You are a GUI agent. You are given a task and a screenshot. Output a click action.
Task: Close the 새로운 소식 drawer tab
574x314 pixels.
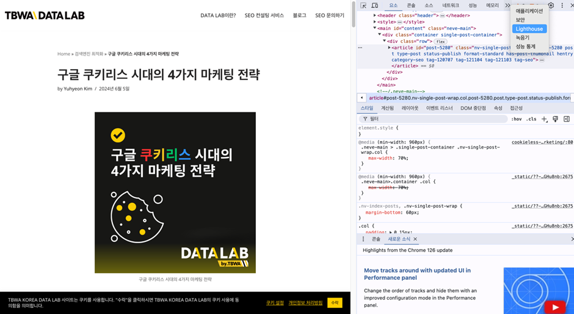pyautogui.click(x=415, y=239)
